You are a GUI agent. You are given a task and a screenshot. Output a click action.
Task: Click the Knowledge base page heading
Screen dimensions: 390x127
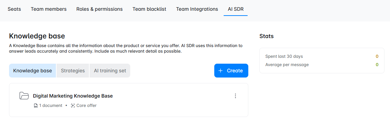37,36
